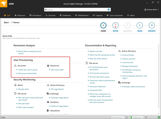Open 'Where does a user/group have access?' link
Image resolution: width=161 pixels, height=119 pixels.
click(x=30, y=52)
